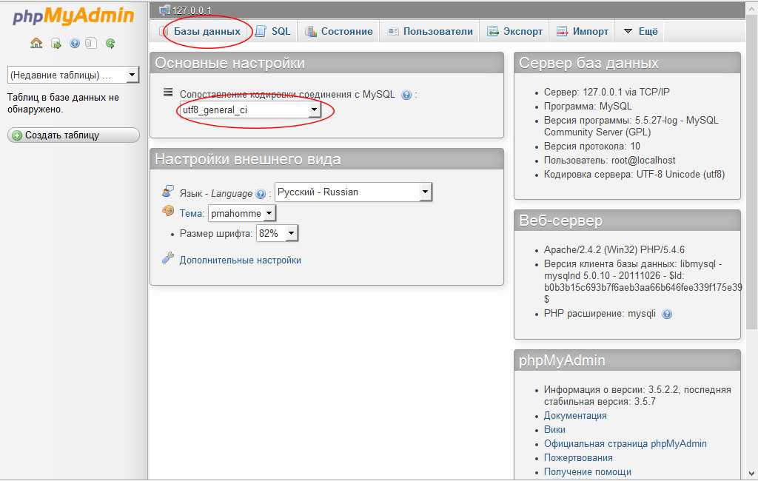
Task: Click the 127.0.0.1 server breadcrumb
Action: [192, 10]
